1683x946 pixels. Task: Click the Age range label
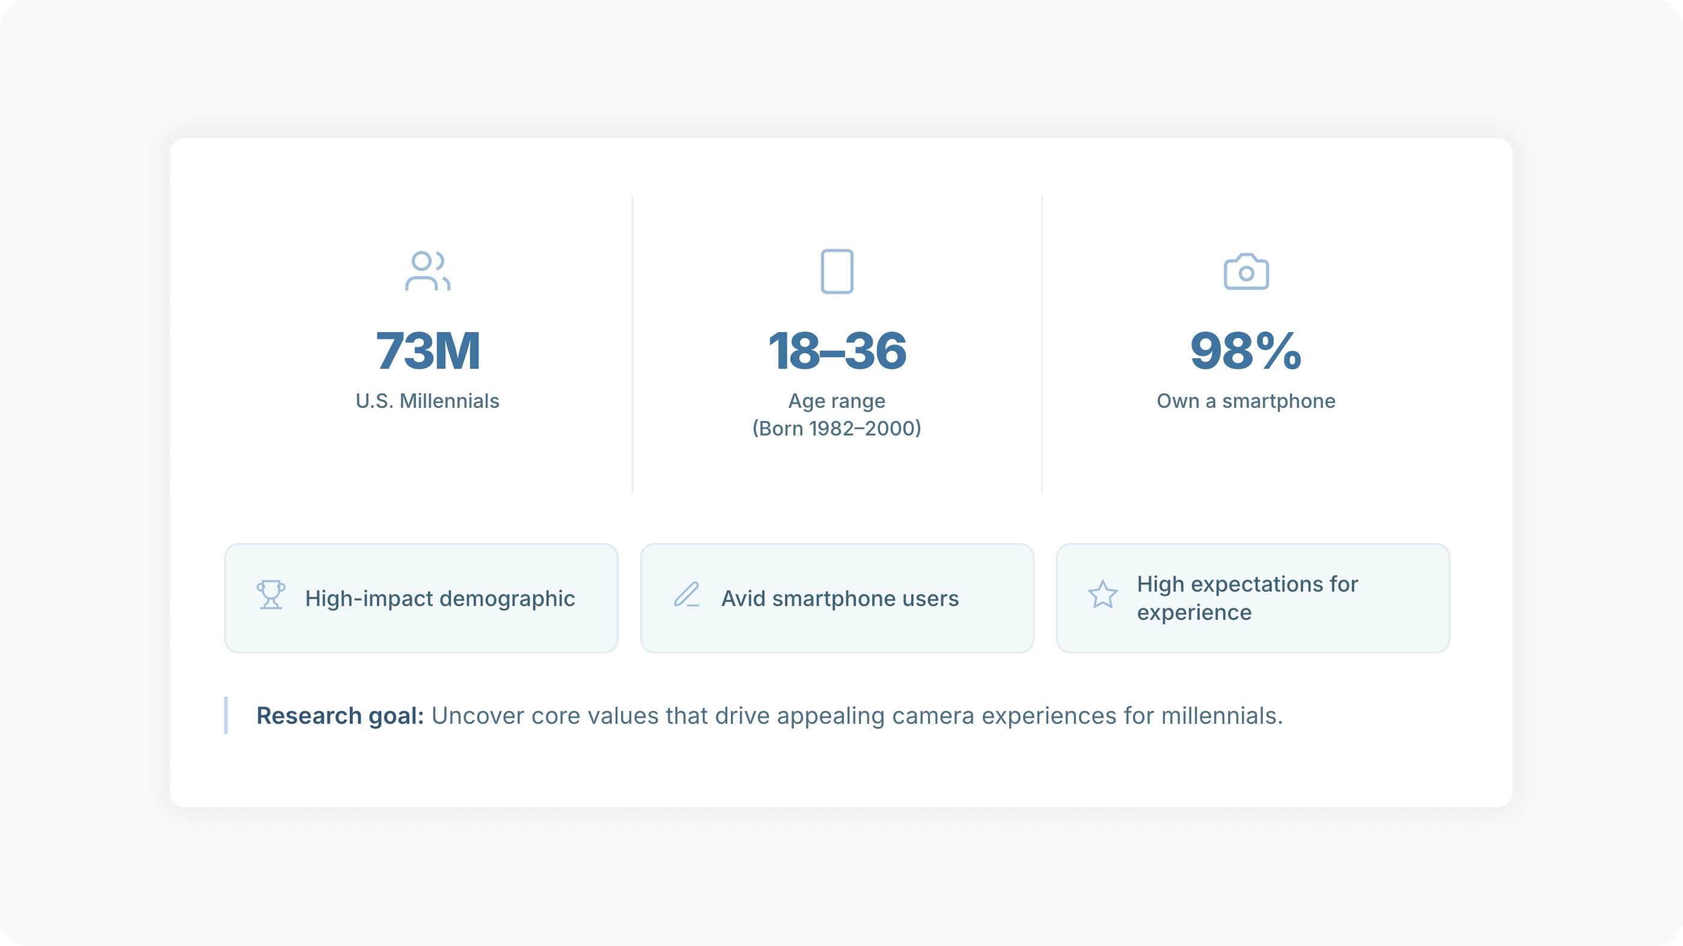pyautogui.click(x=837, y=401)
